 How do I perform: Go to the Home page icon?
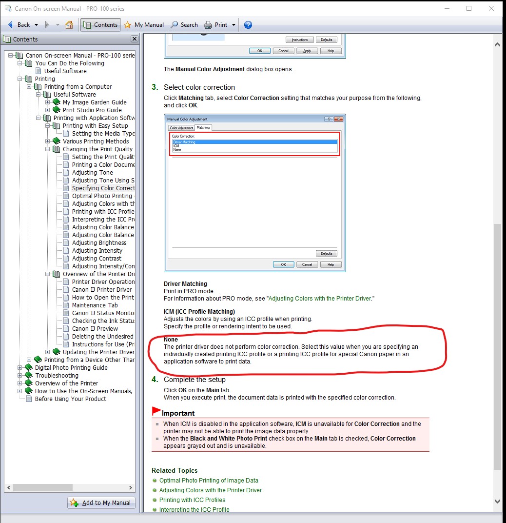click(x=69, y=25)
